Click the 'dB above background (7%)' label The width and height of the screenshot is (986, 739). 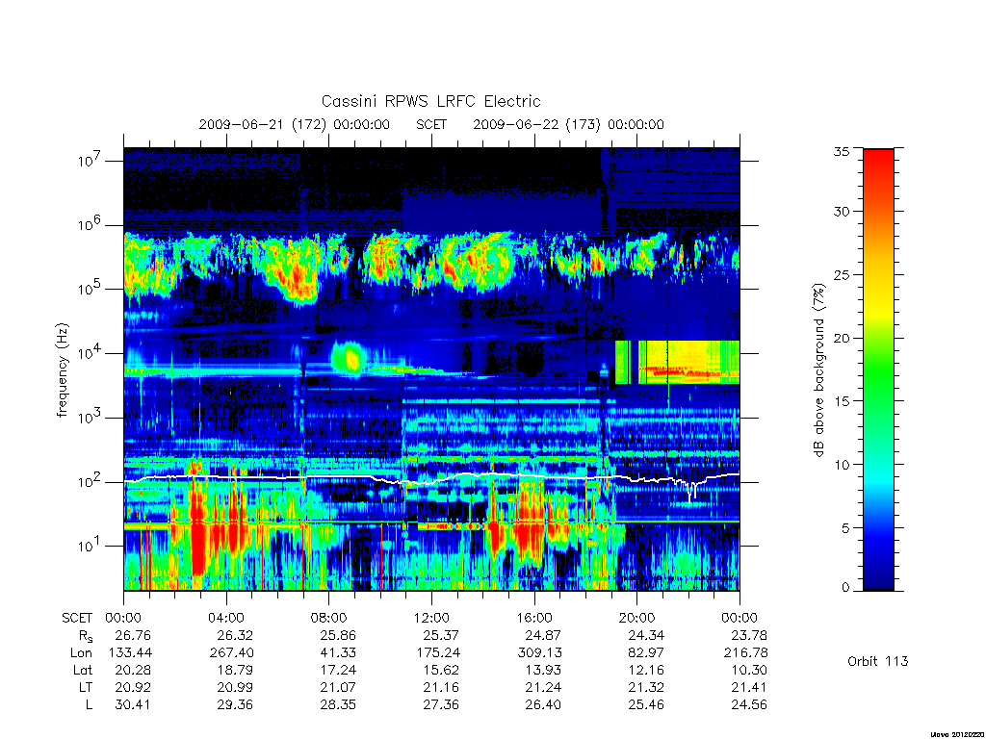point(818,370)
